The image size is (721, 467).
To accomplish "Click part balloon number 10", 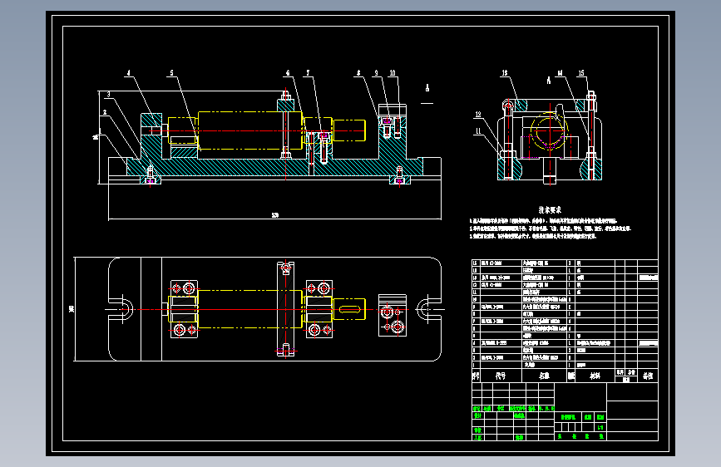I will coord(393,73).
